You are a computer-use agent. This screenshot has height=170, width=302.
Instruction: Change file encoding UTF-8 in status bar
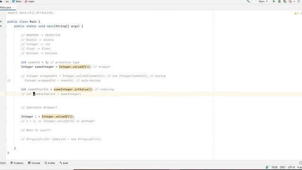pos(292,167)
